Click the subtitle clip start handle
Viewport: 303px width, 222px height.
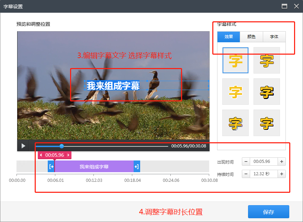point(51,167)
